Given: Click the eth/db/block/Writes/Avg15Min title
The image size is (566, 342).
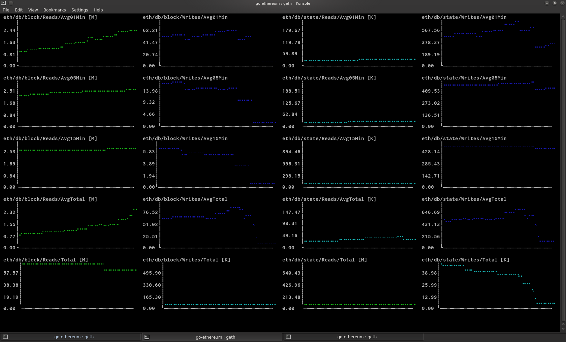Looking at the screenshot, I should pyautogui.click(x=185, y=138).
